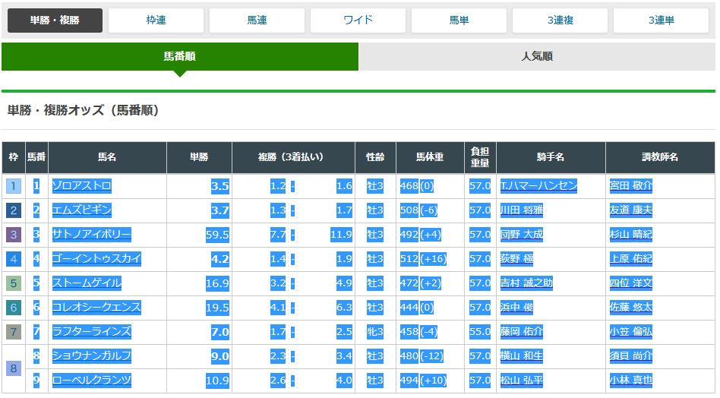
Task: Select the 馬番順 sorting tab
Action: (x=180, y=57)
